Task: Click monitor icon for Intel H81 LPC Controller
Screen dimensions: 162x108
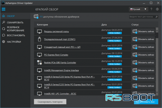Action: [40, 94]
